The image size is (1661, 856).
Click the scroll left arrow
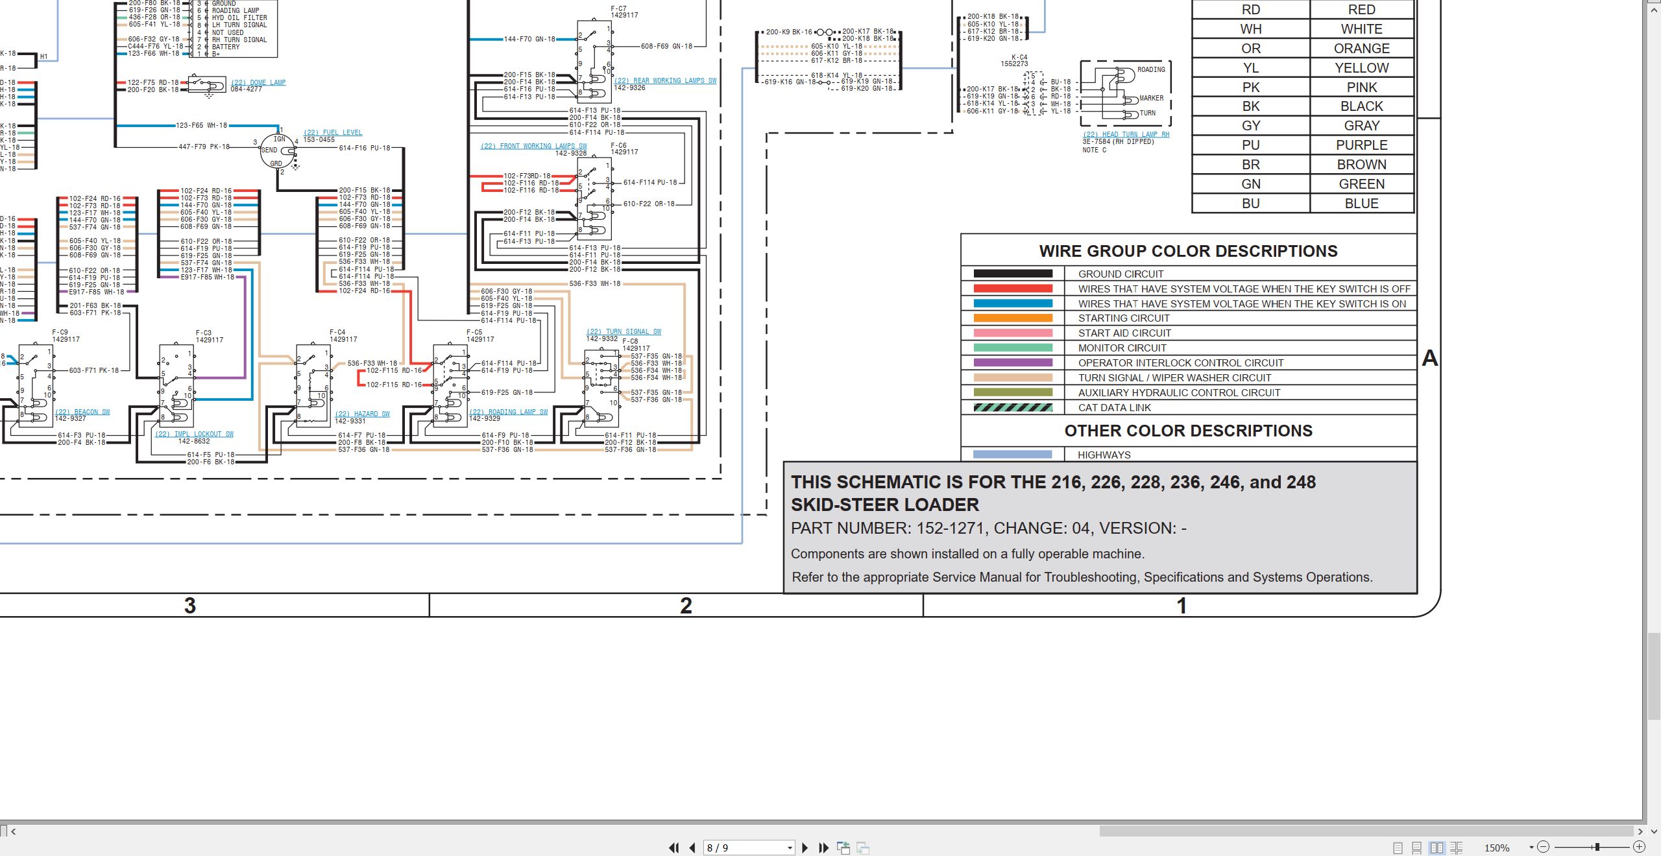(x=13, y=831)
